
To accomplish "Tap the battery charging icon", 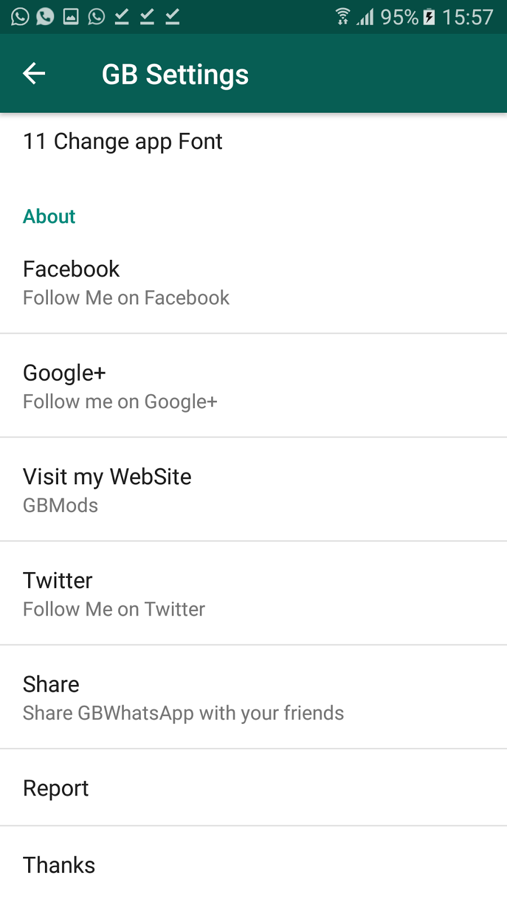I will 429,17.
